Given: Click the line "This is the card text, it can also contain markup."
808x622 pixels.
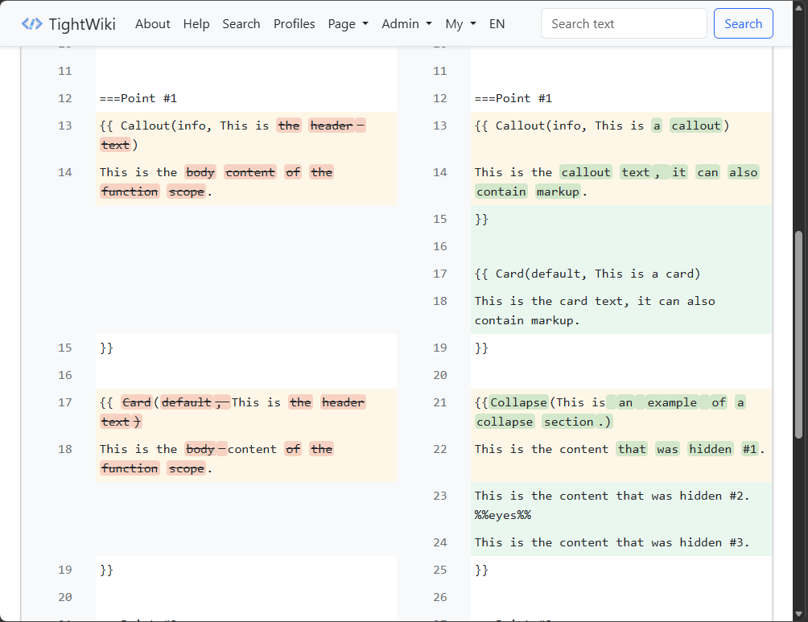Looking at the screenshot, I should pos(595,311).
